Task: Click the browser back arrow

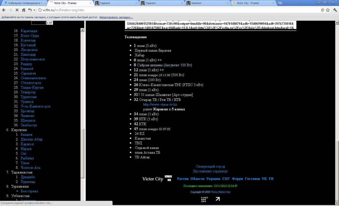Action: [4, 10]
